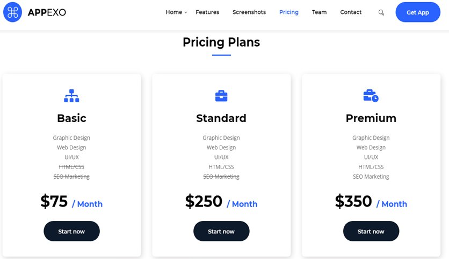Expand the Home menu chevron
This screenshot has width=449, height=259.
coord(185,12)
